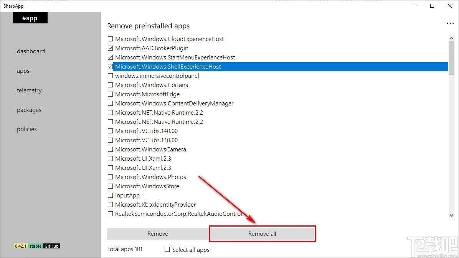
Task: Tick the Microsoft.MicrosoftEdge checkbox
Action: tap(111, 94)
